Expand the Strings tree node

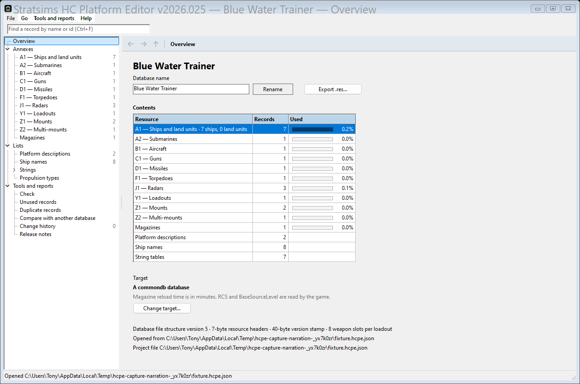click(14, 170)
